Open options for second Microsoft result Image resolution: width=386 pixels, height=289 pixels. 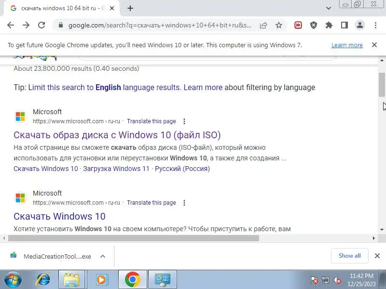point(184,203)
